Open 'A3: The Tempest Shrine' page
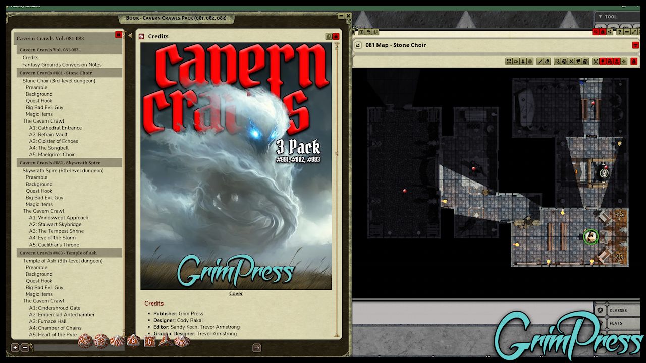This screenshot has width=646, height=363. pyautogui.click(x=56, y=231)
